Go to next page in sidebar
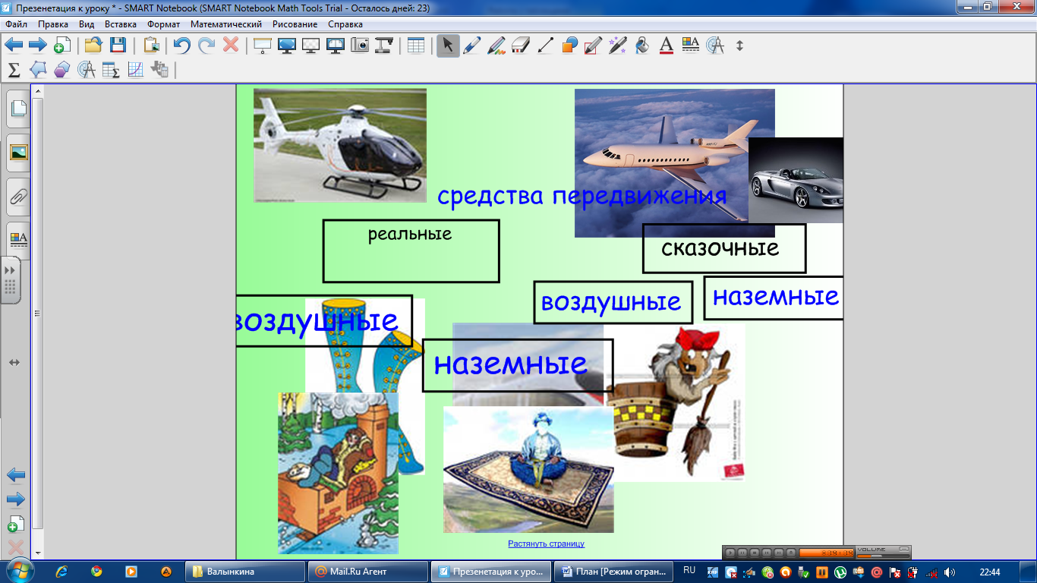 coord(16,499)
